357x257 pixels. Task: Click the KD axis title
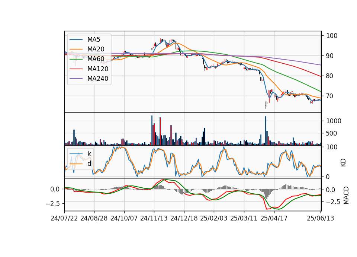[343, 163]
